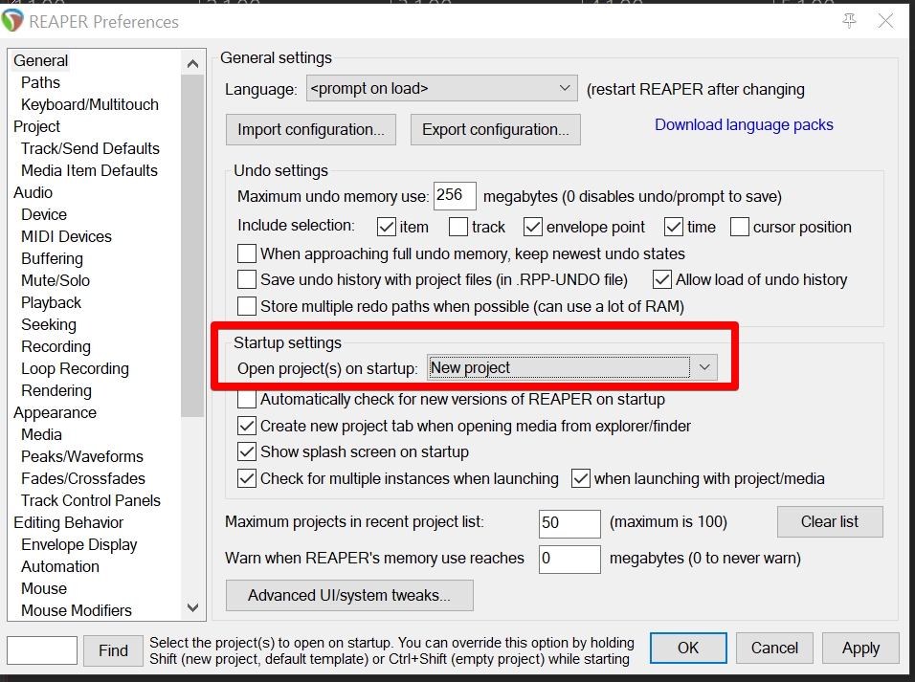Toggle time undo selection checkbox
Viewport: 915px width, 682px height.
pos(674,227)
